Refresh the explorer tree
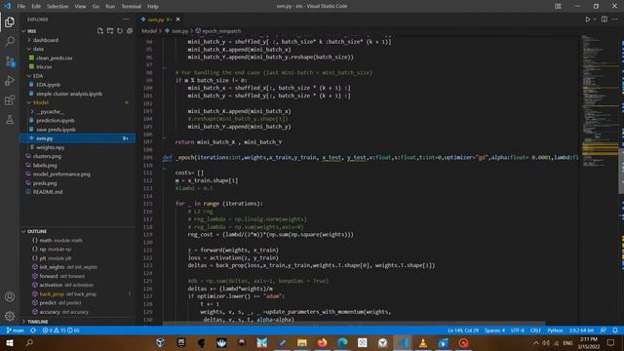Viewport: 624px width, 351px height. pyautogui.click(x=120, y=31)
